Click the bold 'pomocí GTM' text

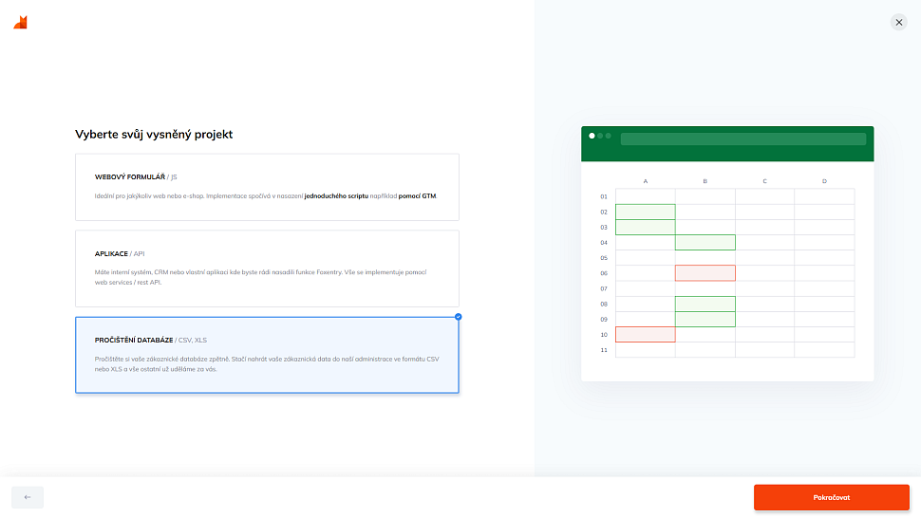click(x=417, y=195)
